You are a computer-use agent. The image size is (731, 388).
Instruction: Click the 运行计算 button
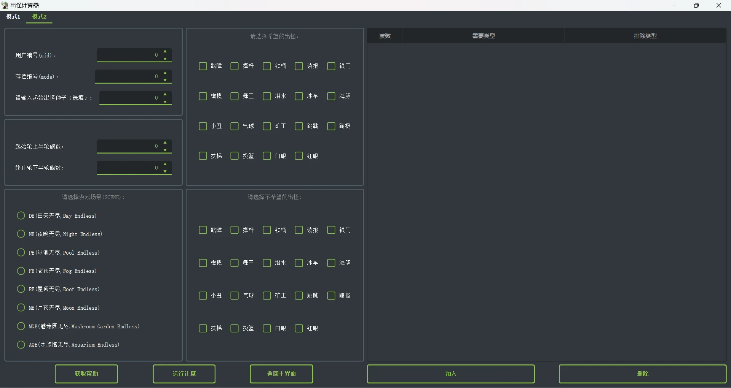point(184,374)
